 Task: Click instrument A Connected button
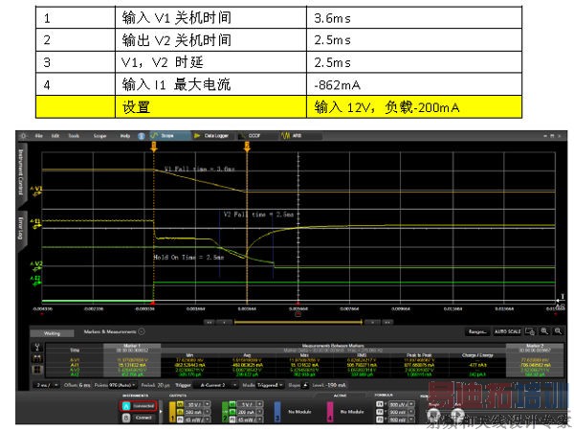[x=139, y=406]
